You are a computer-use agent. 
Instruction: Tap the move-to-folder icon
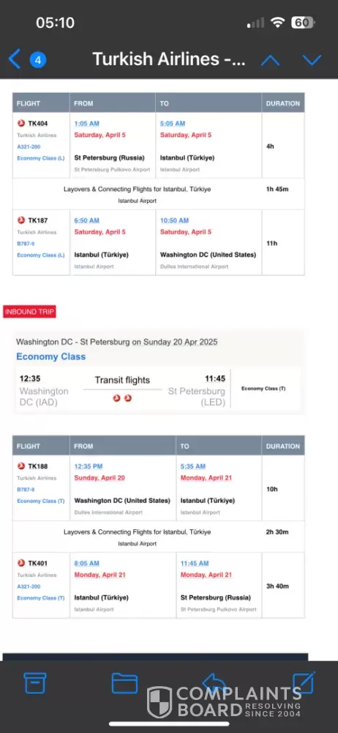point(124,683)
